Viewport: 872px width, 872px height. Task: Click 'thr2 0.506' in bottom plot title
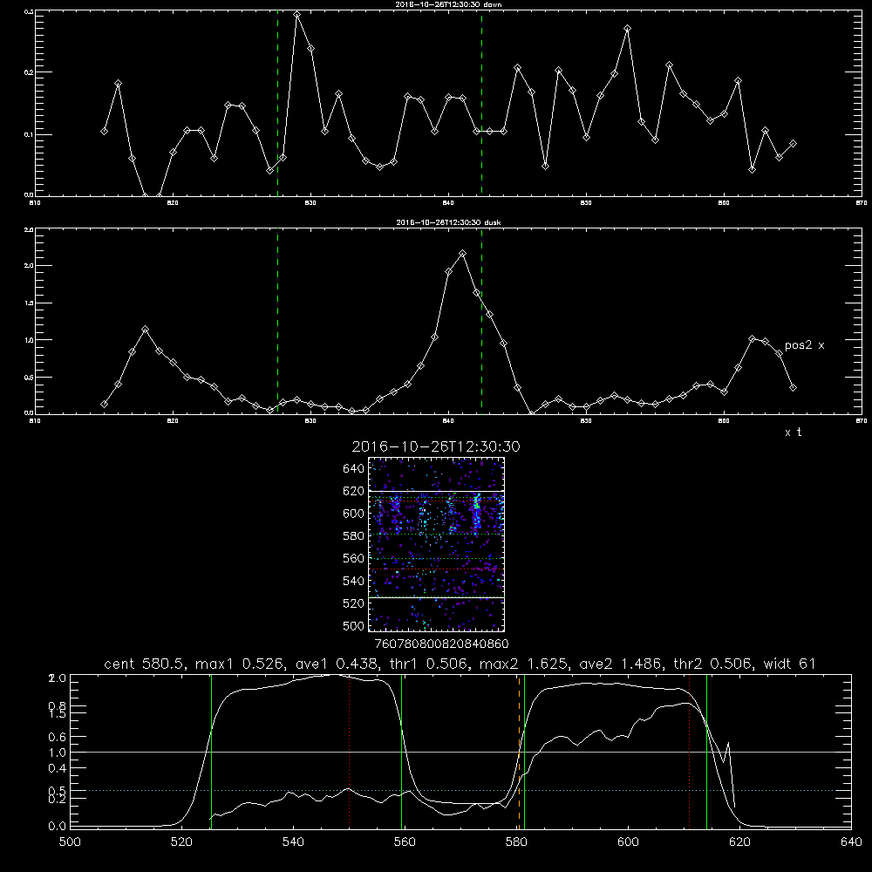pyautogui.click(x=713, y=664)
